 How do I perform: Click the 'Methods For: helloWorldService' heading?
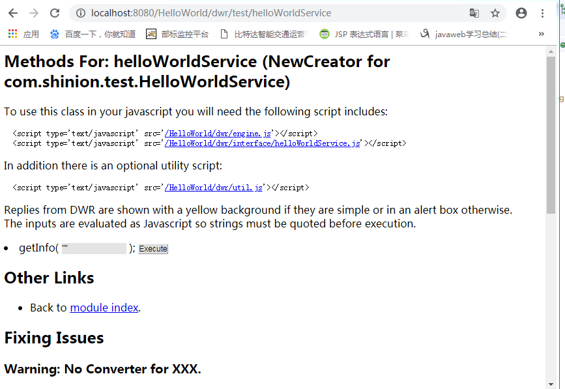pos(197,72)
